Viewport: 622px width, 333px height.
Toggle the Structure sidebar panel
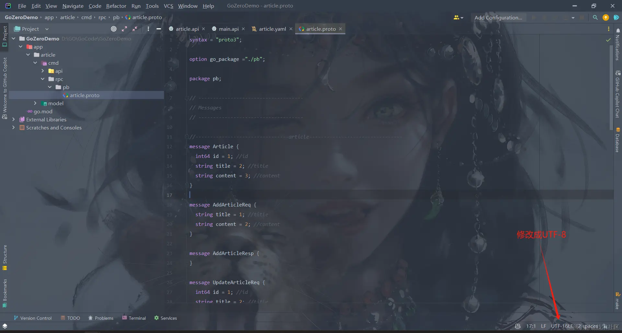point(5,258)
